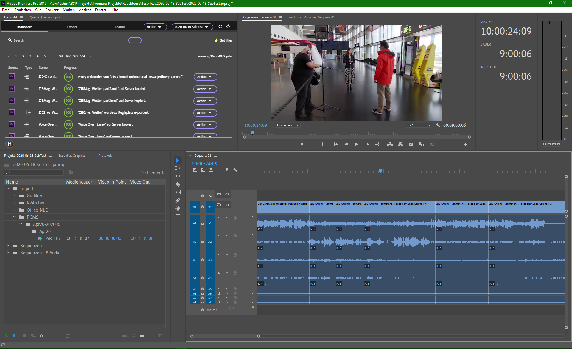Open the Einpassen zoom level dropdown

pyautogui.click(x=287, y=125)
